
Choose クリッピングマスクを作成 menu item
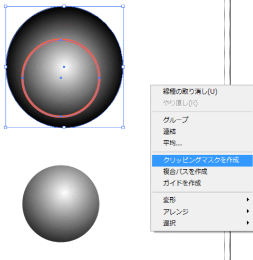pos(202,160)
